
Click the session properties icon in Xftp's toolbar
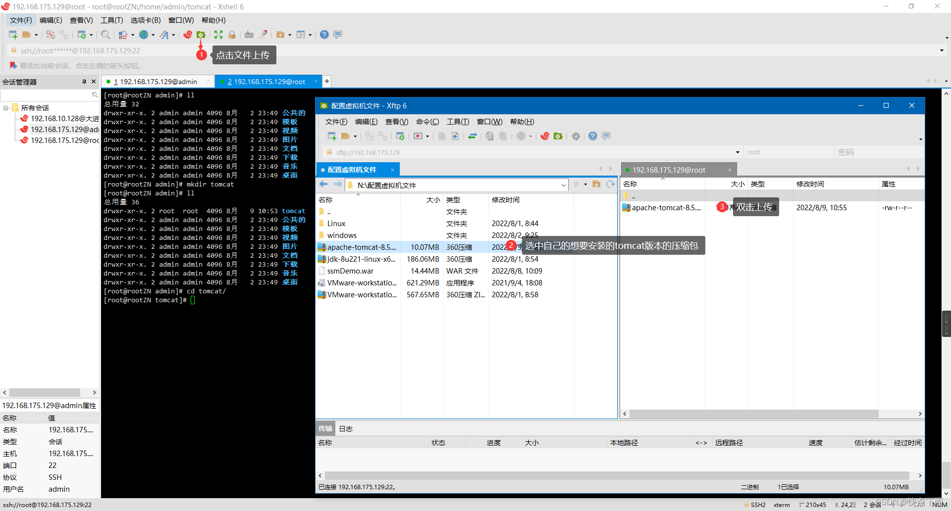[x=401, y=136]
